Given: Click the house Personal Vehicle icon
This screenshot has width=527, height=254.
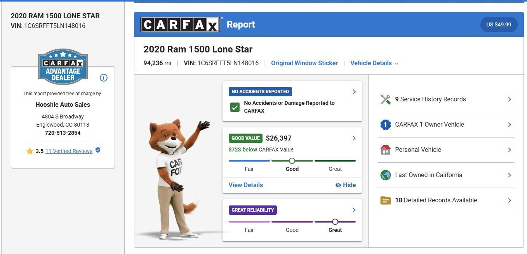Looking at the screenshot, I should tap(385, 150).
